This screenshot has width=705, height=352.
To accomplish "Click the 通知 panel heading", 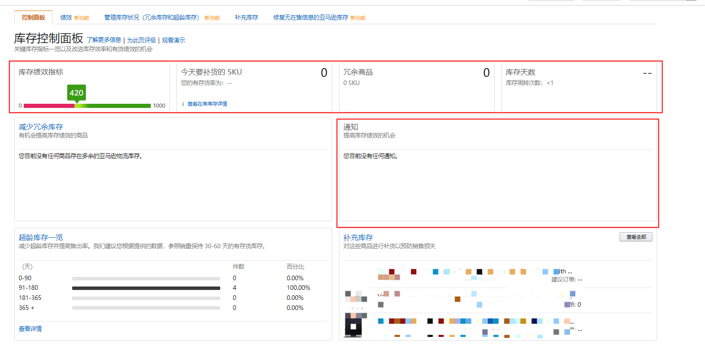I will pos(351,127).
